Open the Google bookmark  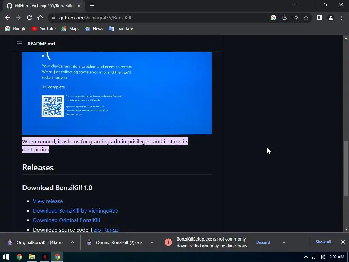point(16,29)
